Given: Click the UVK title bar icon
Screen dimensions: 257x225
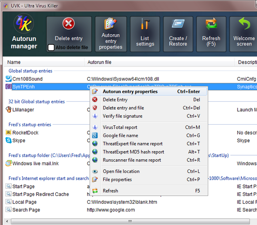Looking at the screenshot, I should pos(6,6).
